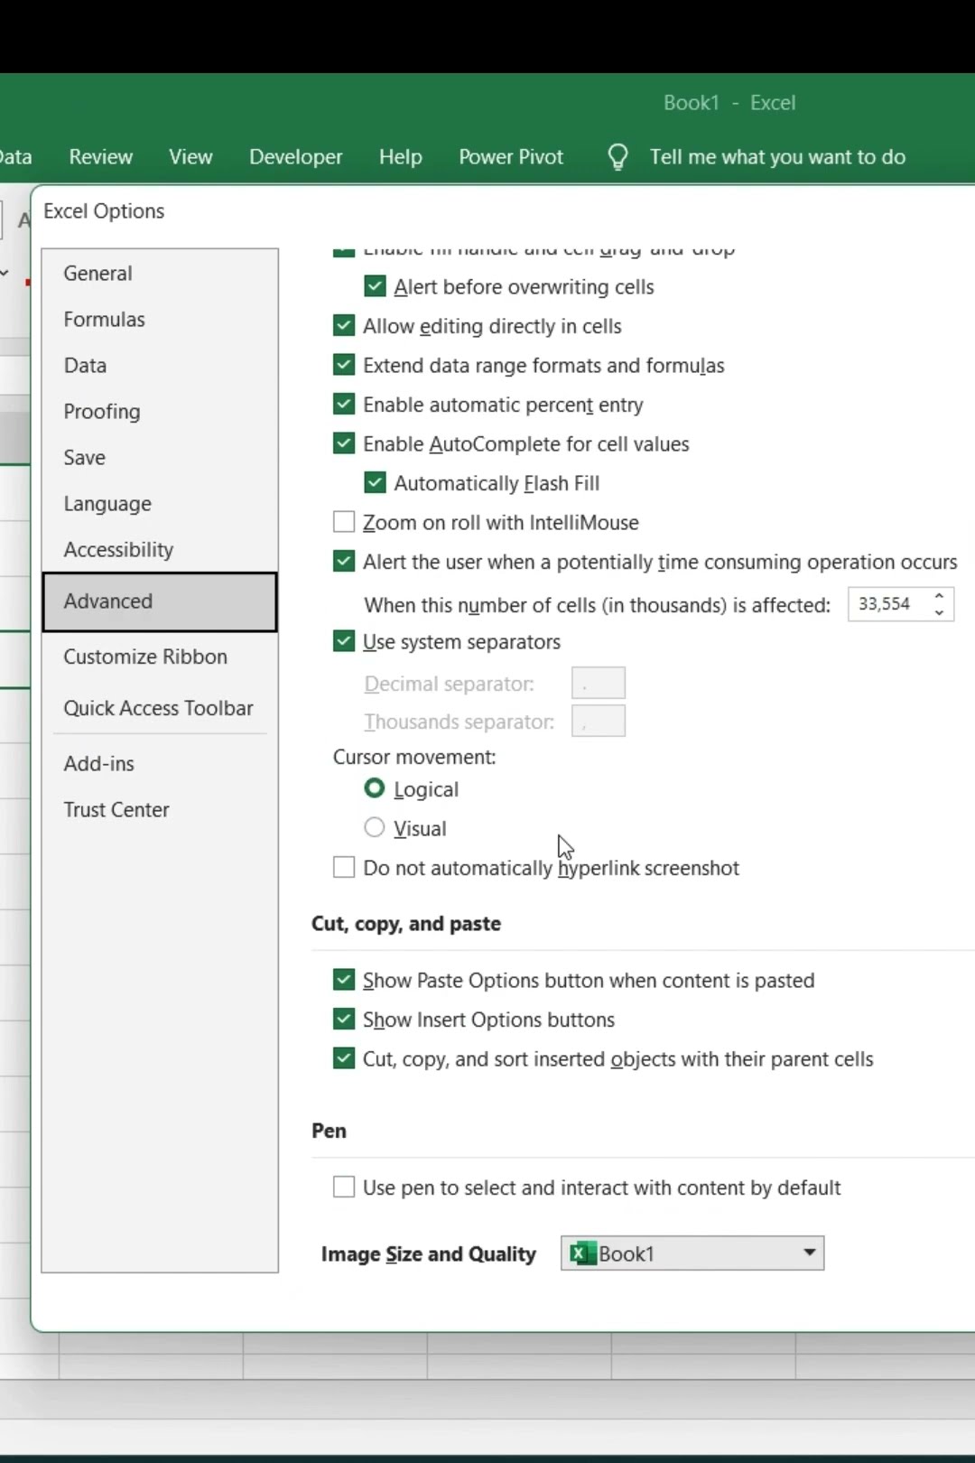
Task: Select the Formulas options category
Action: coord(104,320)
